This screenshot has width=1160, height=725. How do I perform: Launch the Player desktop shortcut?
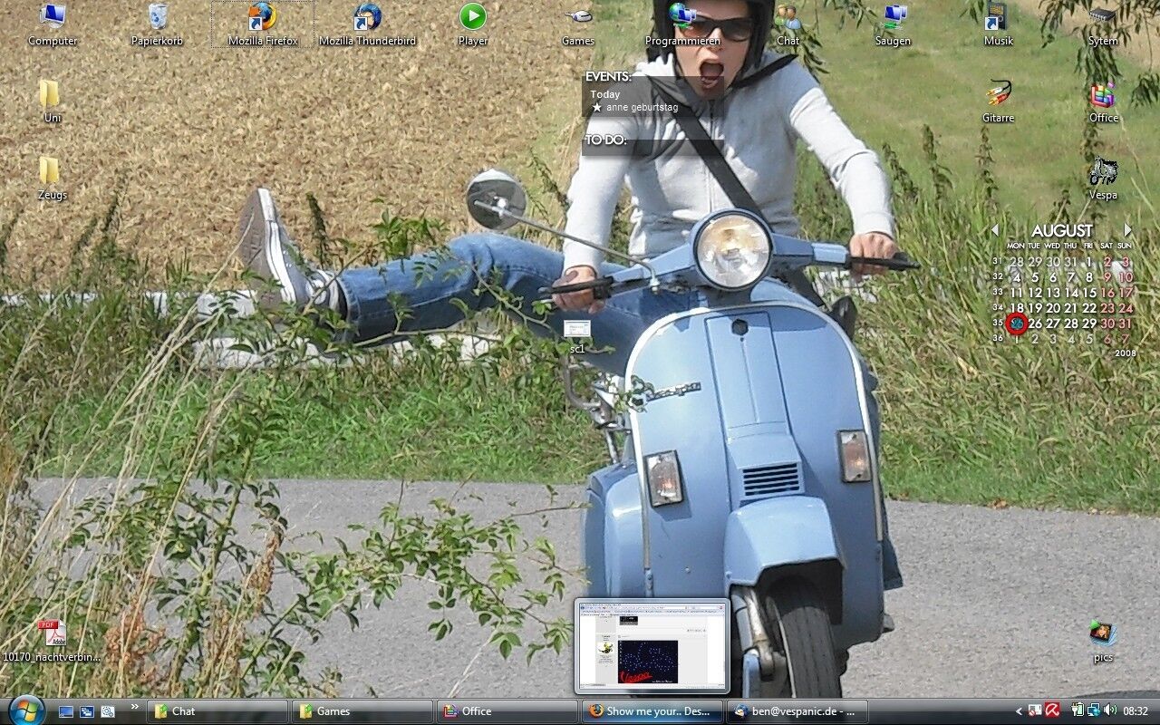[472, 18]
